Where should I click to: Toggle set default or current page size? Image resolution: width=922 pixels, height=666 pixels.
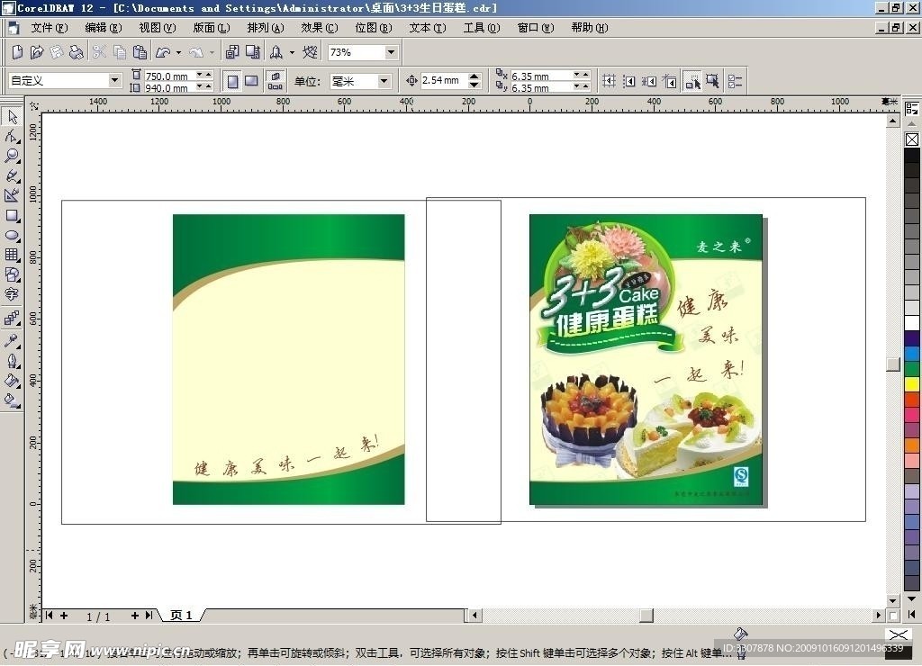tap(276, 81)
